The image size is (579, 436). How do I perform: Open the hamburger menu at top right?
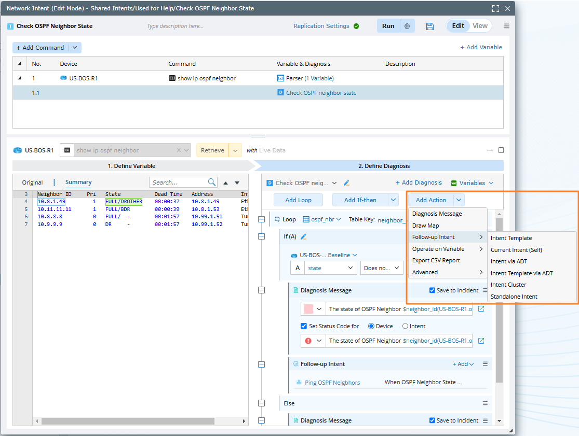[506, 26]
